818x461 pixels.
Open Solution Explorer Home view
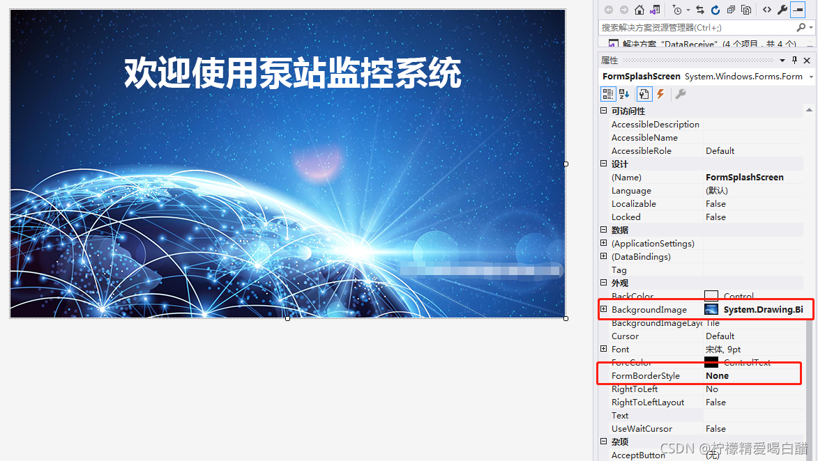point(639,10)
